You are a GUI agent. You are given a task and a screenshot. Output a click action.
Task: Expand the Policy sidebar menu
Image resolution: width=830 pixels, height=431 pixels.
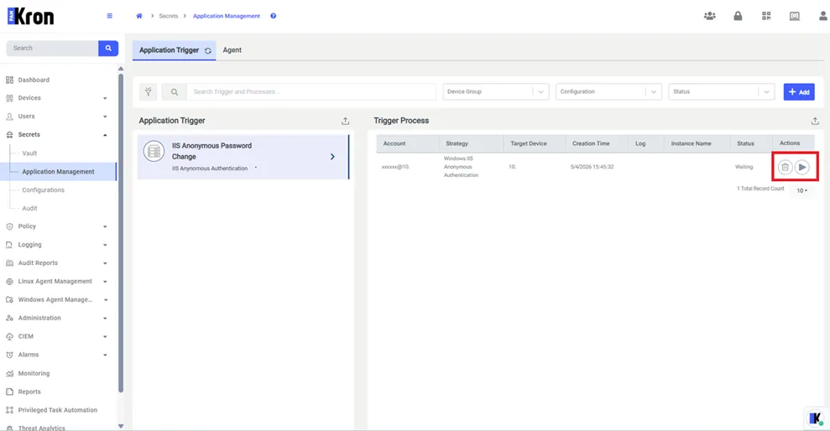click(105, 226)
